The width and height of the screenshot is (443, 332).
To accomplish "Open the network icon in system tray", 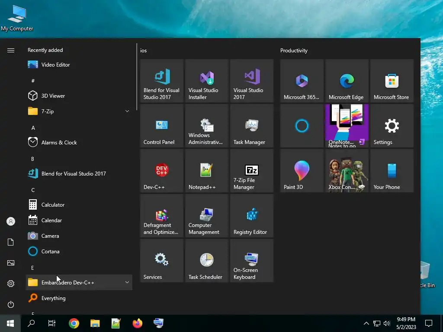I will pyautogui.click(x=377, y=323).
